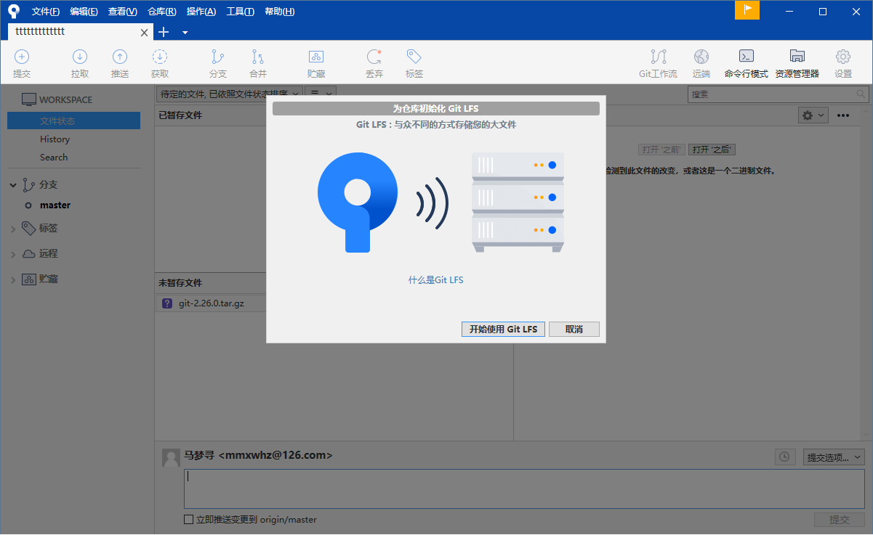Image resolution: width=873 pixels, height=535 pixels.
Task: Click the commit history clock icon
Action: (784, 457)
